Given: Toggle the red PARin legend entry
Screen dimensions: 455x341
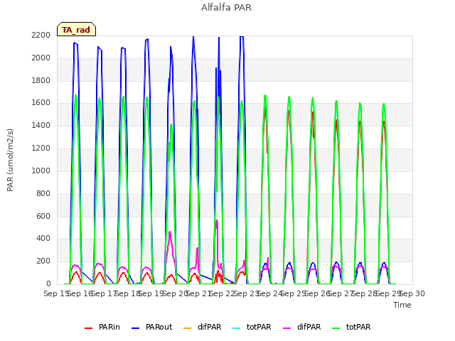Looking at the screenshot, I should pyautogui.click(x=102, y=327).
